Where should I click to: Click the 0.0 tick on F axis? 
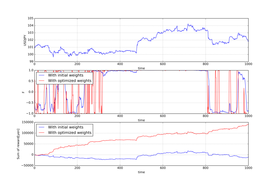pyautogui.click(x=31, y=92)
